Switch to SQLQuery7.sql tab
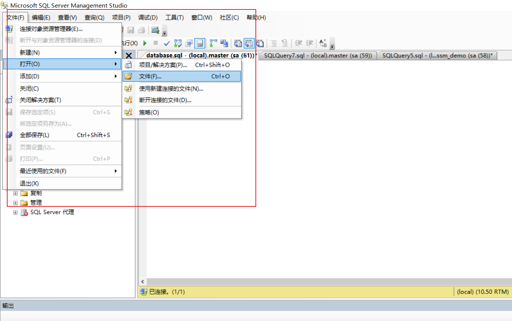Viewport: 512px width, 321px height. [318, 55]
